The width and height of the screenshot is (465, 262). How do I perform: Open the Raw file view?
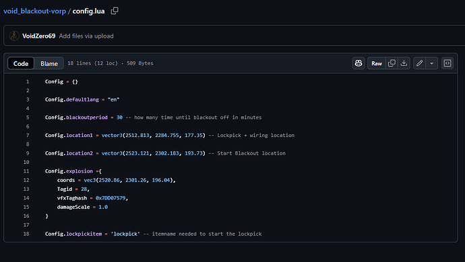[x=377, y=63]
